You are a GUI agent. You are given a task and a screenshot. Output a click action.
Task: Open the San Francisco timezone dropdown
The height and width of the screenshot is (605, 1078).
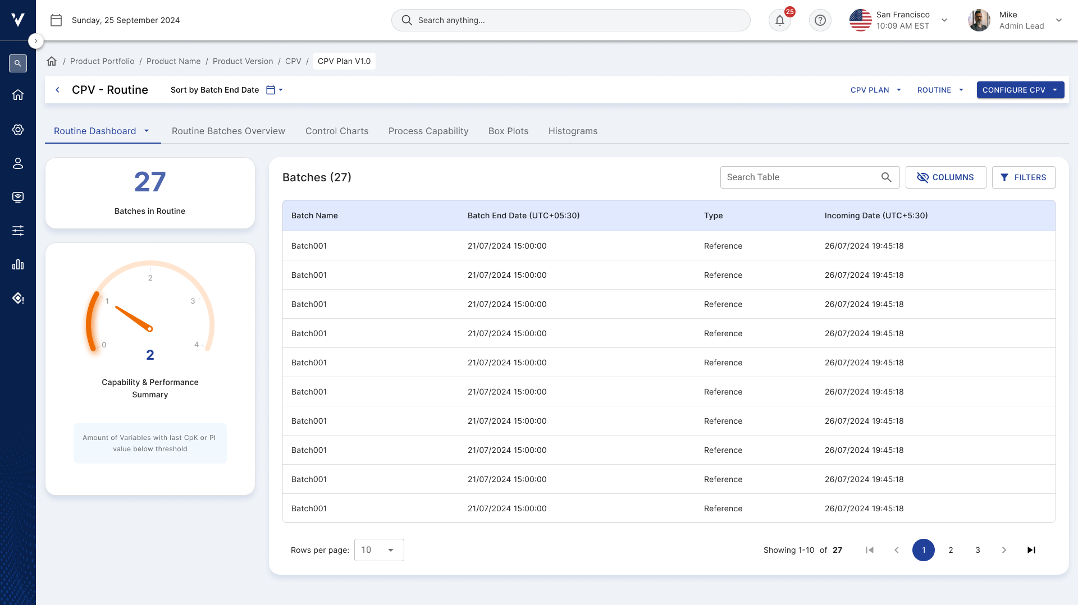pos(944,20)
